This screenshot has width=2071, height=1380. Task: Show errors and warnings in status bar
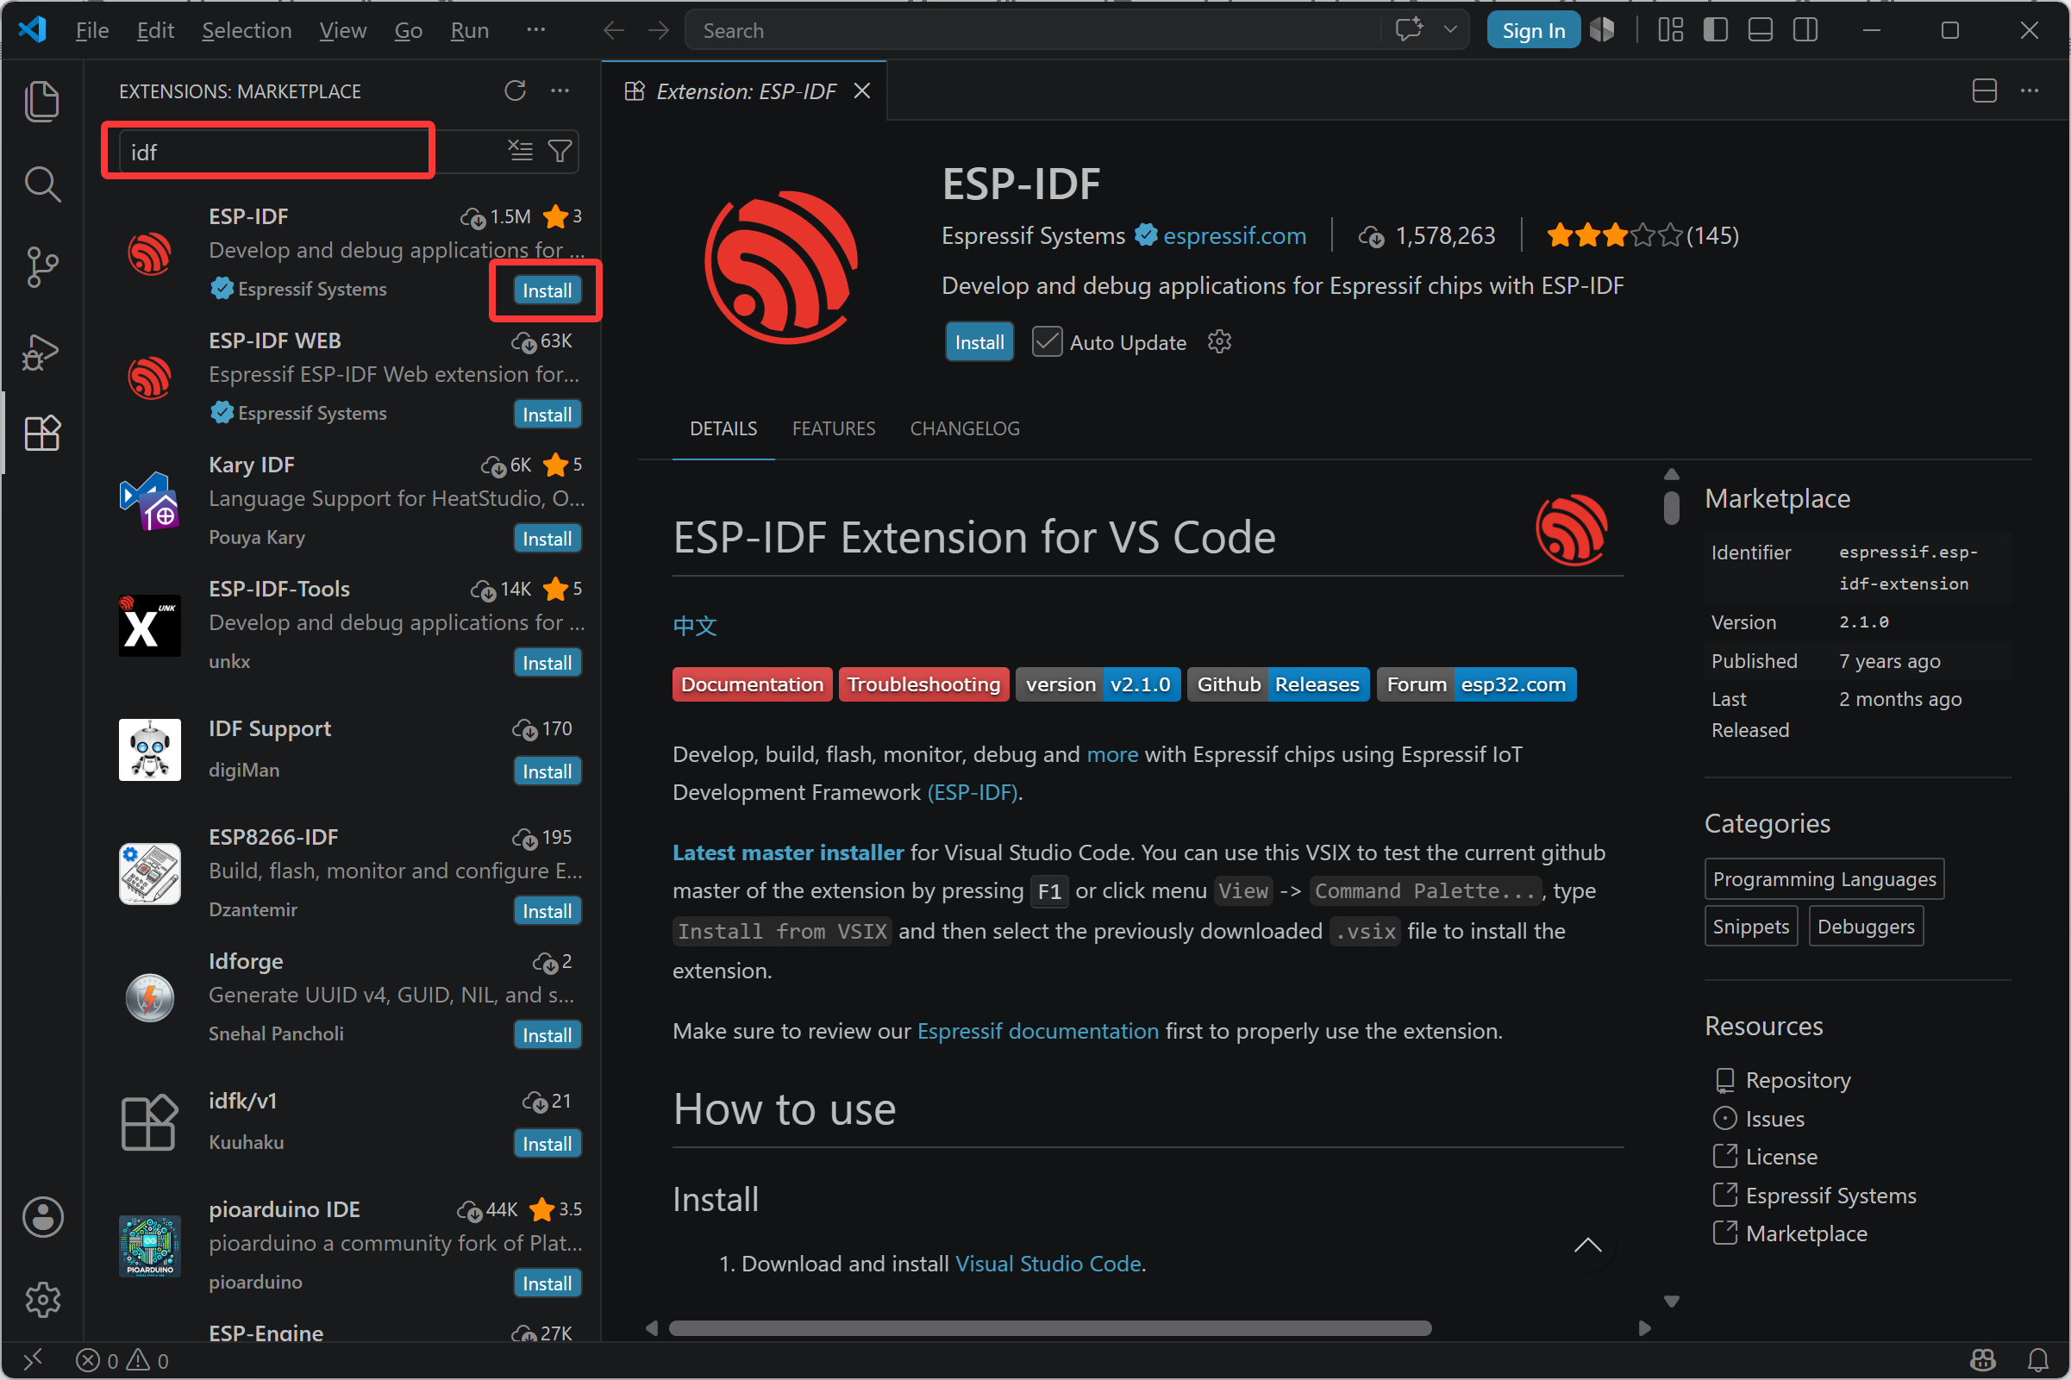122,1361
